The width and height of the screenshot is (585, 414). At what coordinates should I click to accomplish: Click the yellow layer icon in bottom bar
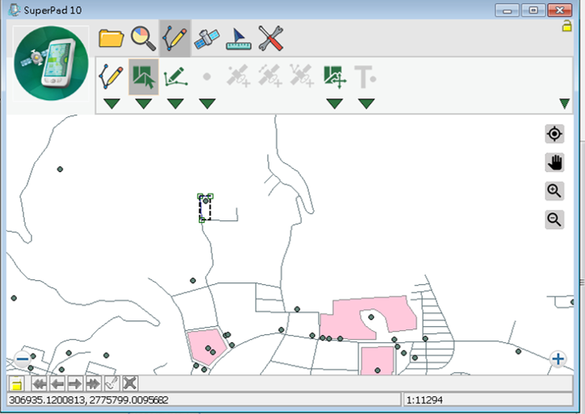pyautogui.click(x=17, y=383)
